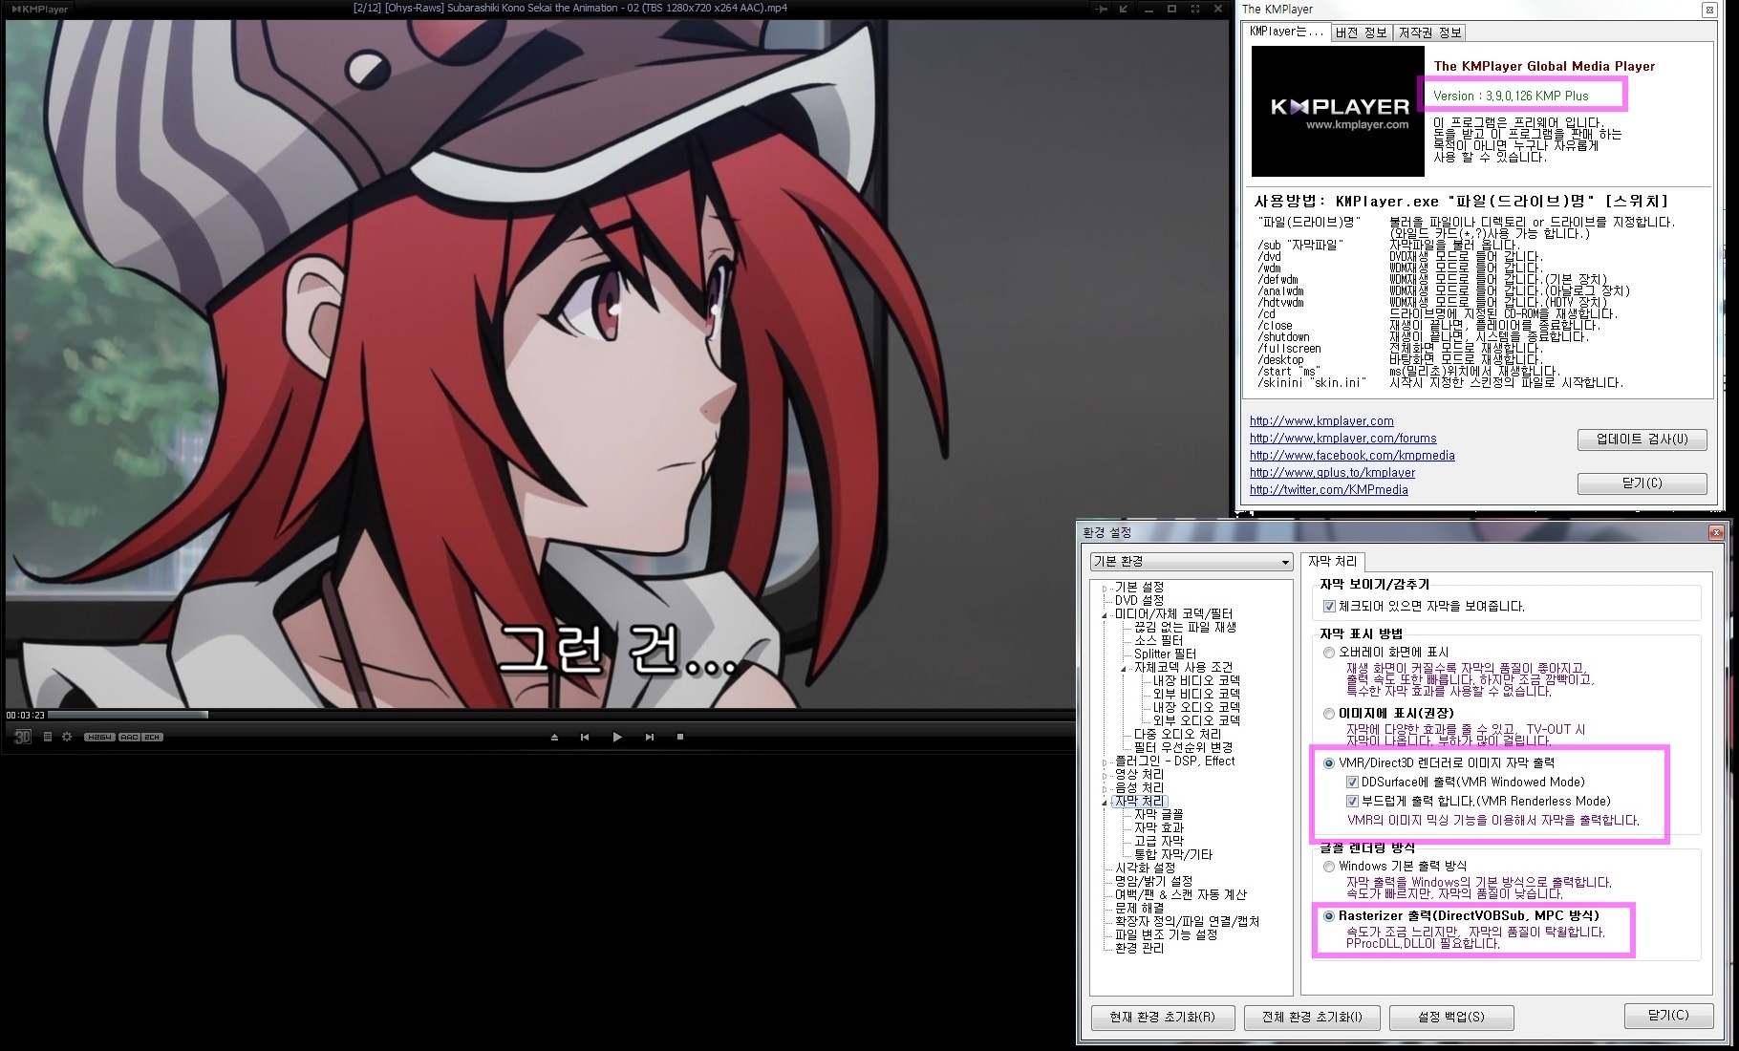Viewport: 1739px width, 1051px height.
Task: Open the 고급 자막 tree item
Action: tap(1158, 841)
